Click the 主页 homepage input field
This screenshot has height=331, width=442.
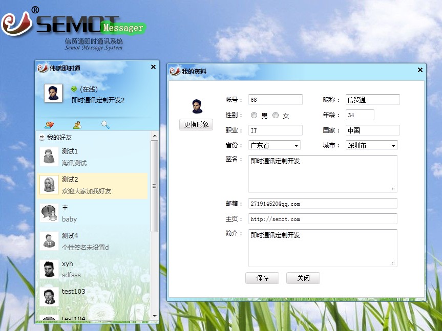click(323, 219)
